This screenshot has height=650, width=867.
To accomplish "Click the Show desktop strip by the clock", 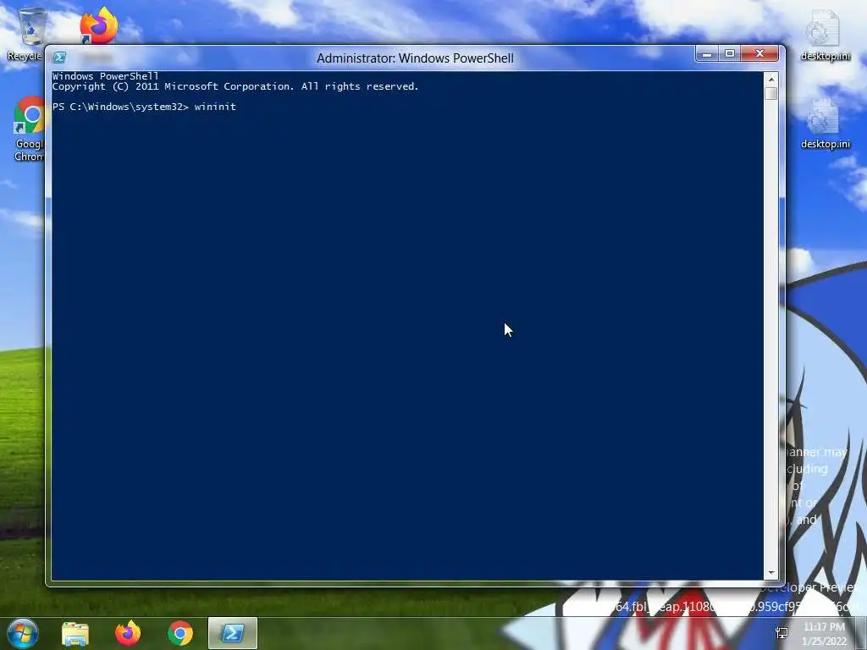I will coord(861,633).
